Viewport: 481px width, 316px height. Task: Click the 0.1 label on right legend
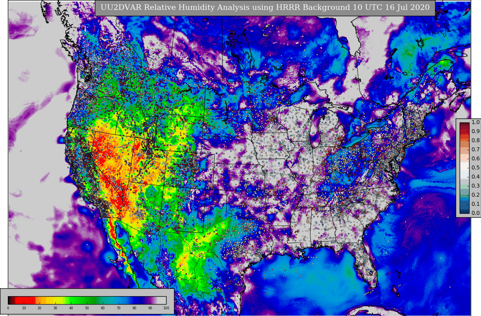click(475, 204)
